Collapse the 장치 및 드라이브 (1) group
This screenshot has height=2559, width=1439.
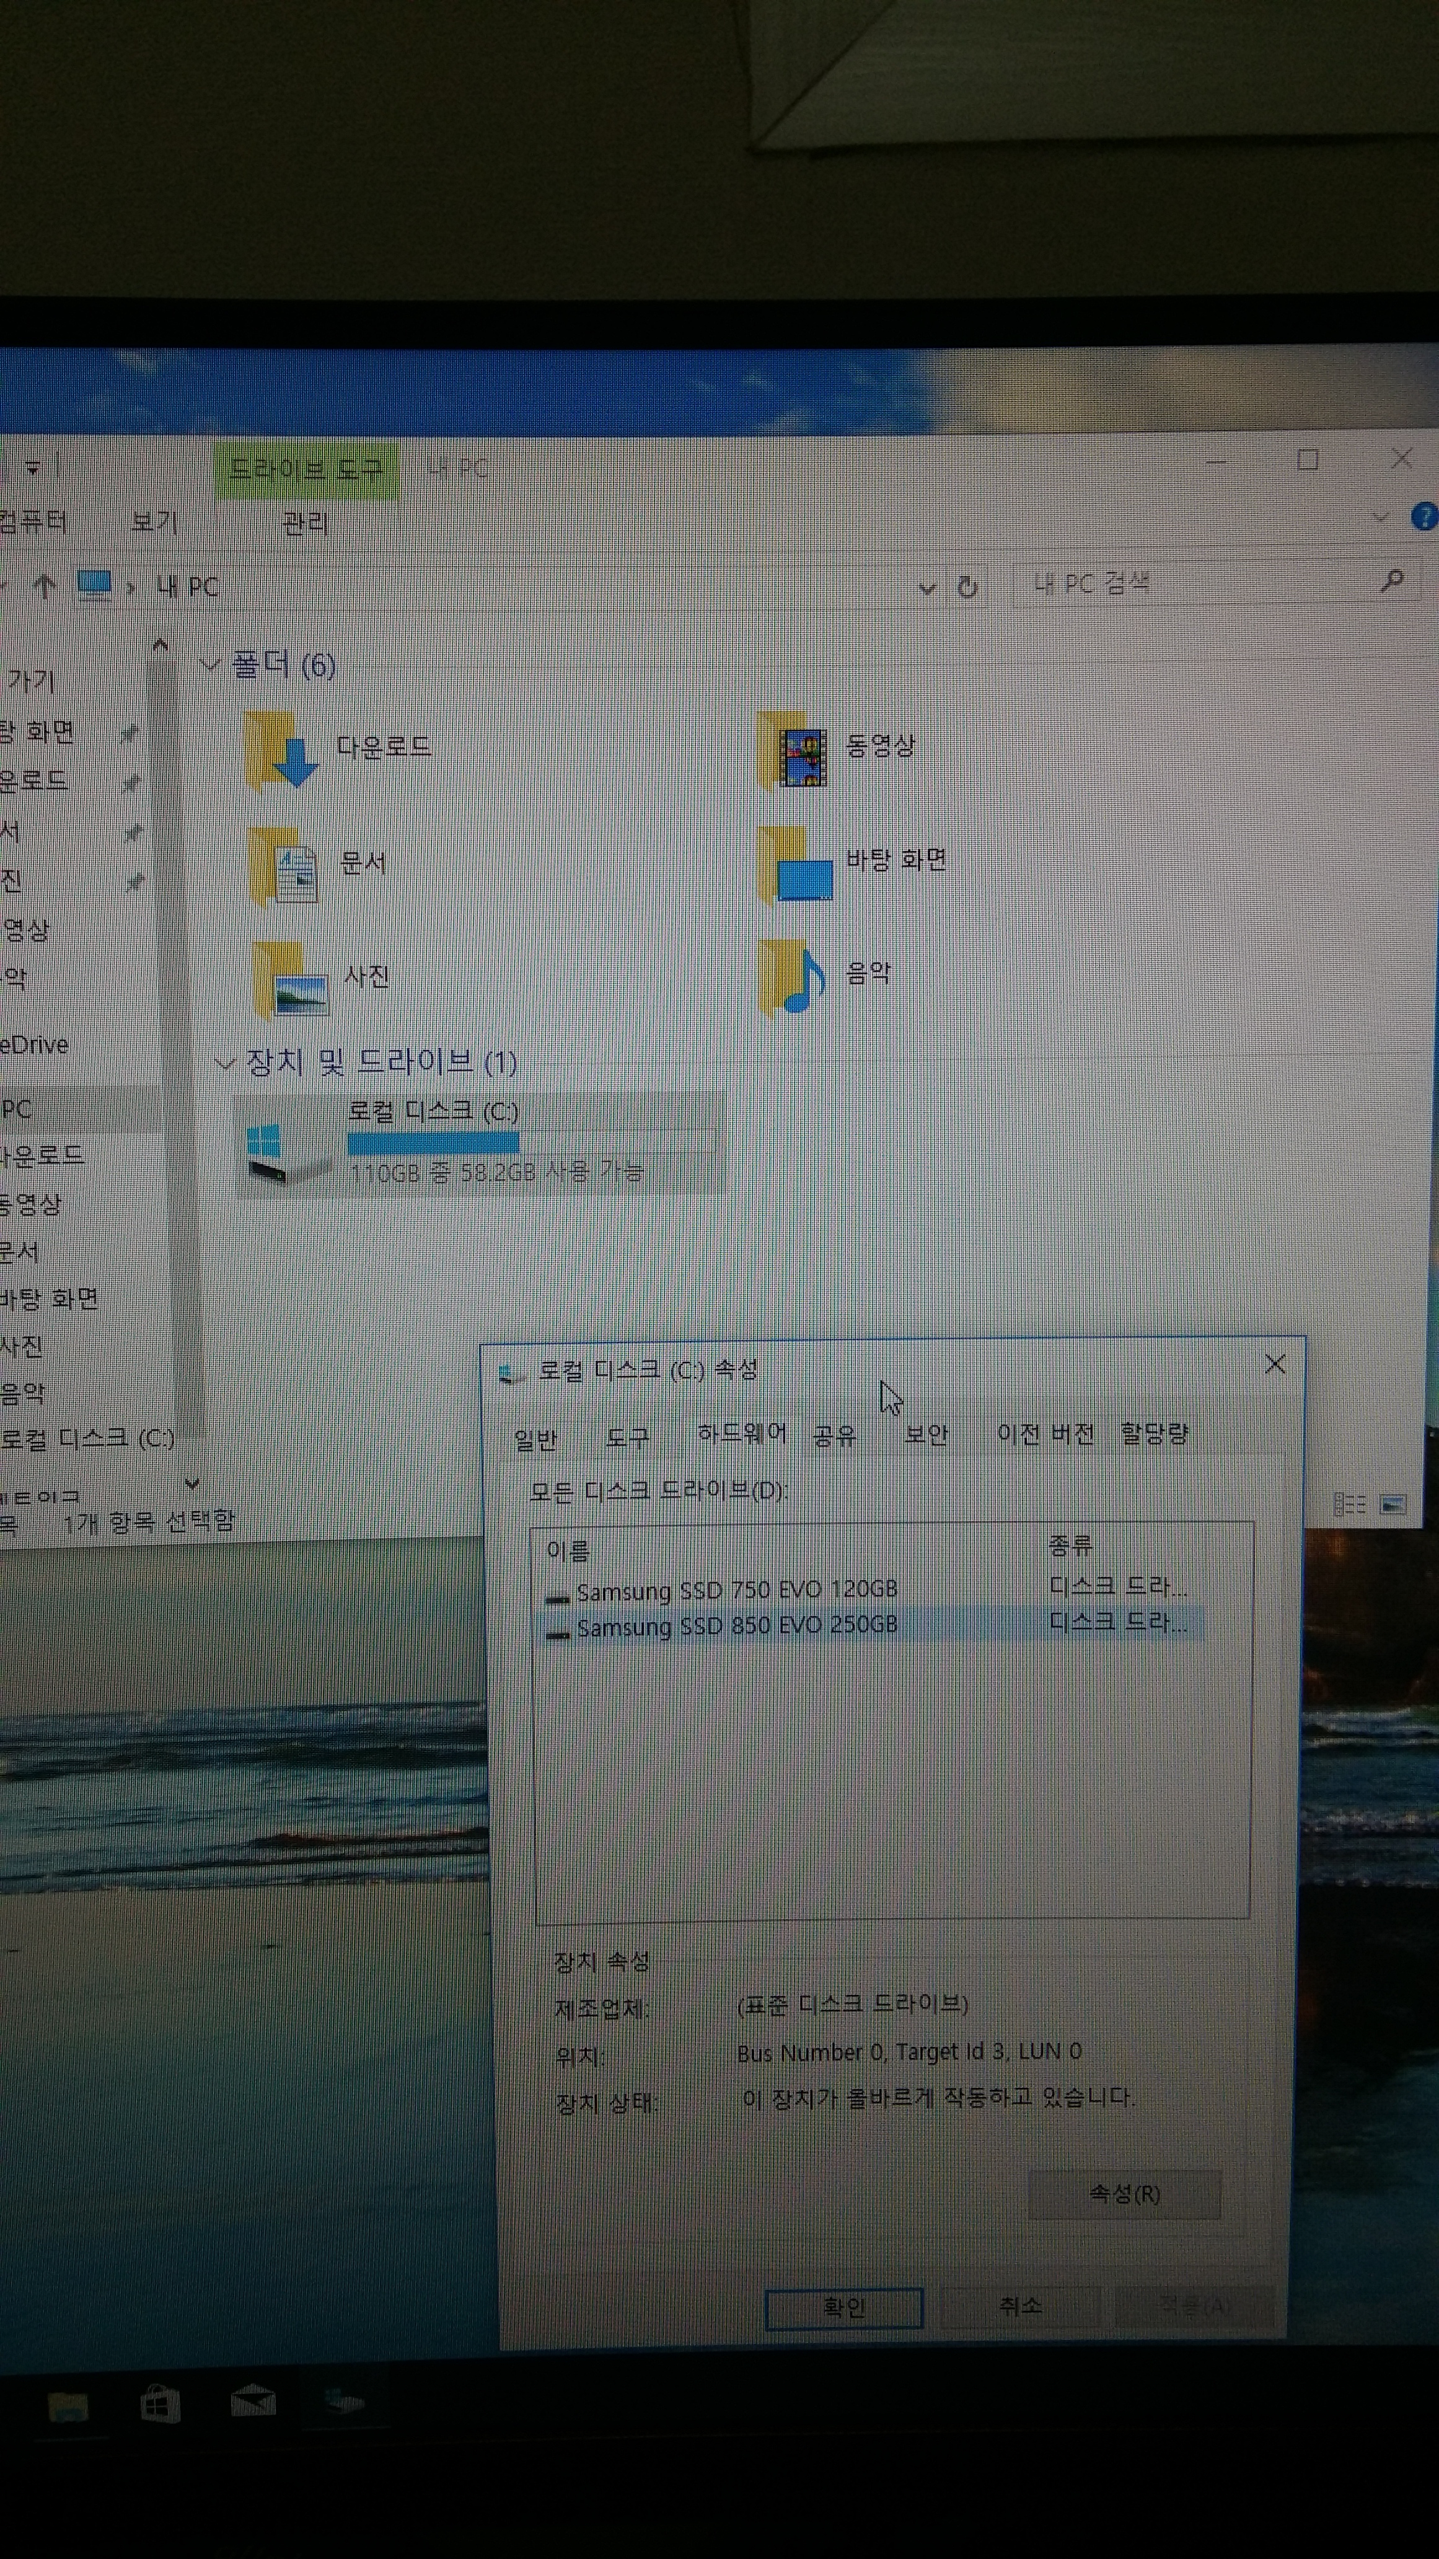[x=226, y=1064]
